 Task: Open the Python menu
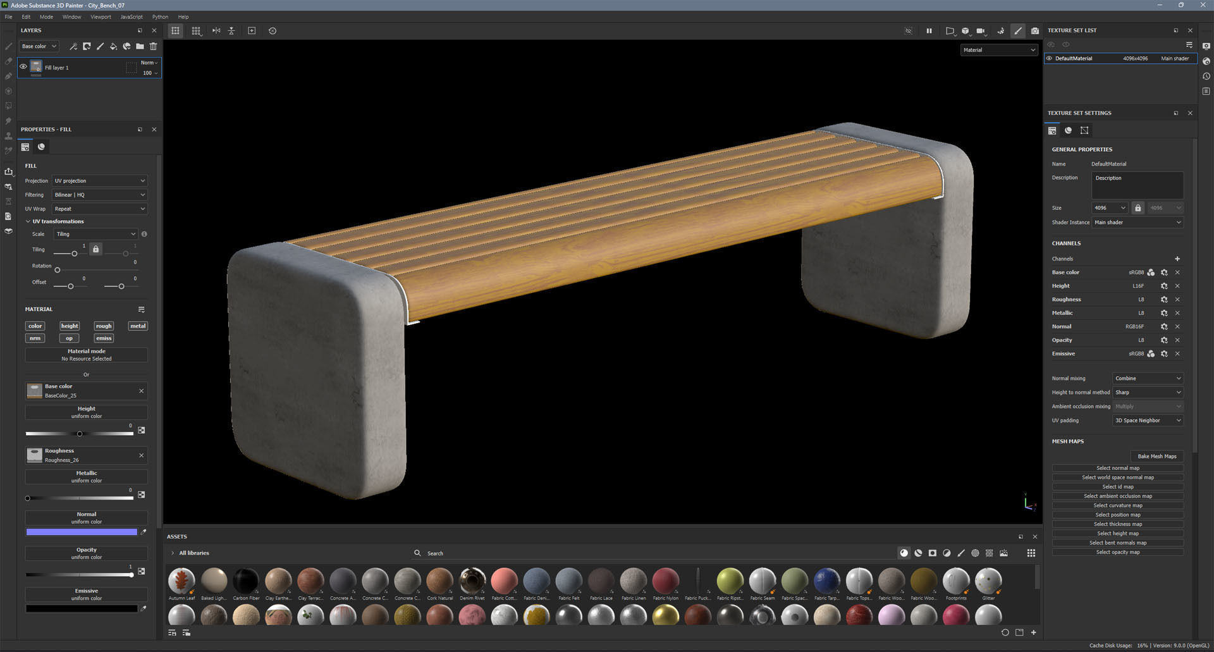160,17
